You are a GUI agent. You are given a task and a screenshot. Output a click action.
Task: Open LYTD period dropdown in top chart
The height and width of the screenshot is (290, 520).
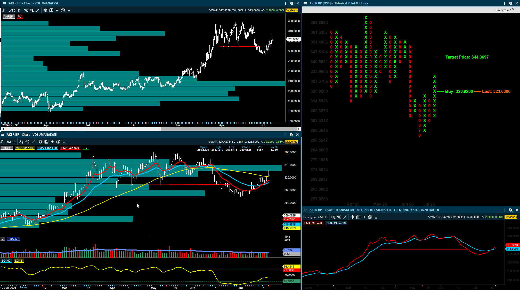[12, 11]
